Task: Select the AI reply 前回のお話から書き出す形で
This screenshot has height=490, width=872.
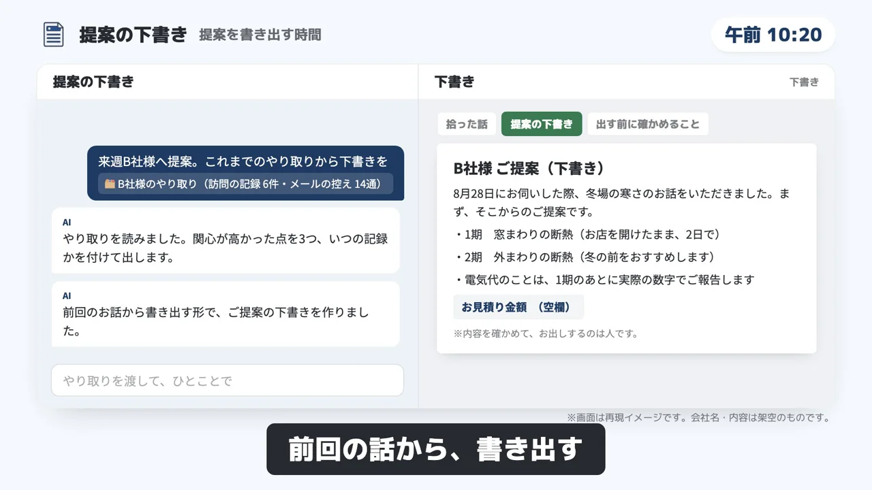Action: click(x=225, y=314)
